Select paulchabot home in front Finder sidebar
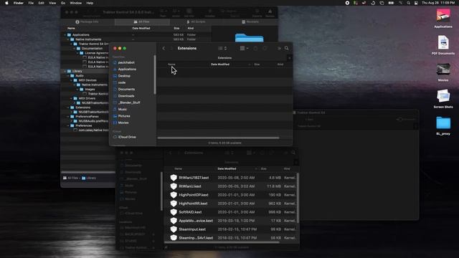Viewport: 459px width, 258px height. click(x=126, y=62)
